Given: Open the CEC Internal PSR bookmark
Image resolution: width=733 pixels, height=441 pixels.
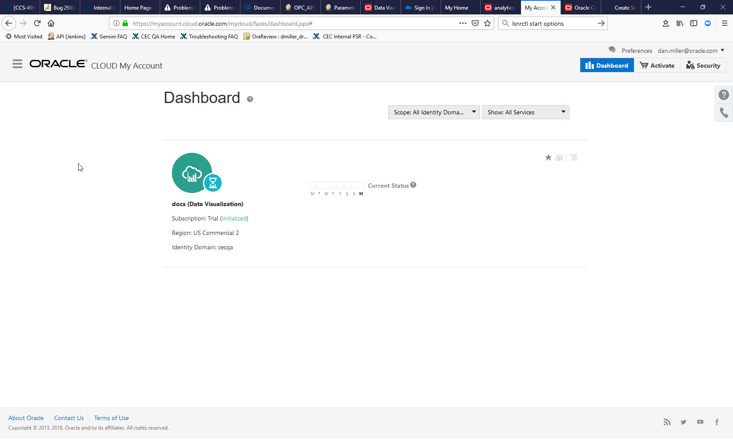Looking at the screenshot, I should pyautogui.click(x=345, y=36).
